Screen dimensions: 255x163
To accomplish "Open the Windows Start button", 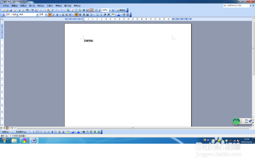I will tap(4, 141).
